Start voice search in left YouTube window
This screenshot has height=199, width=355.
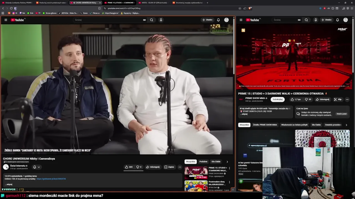(161, 20)
